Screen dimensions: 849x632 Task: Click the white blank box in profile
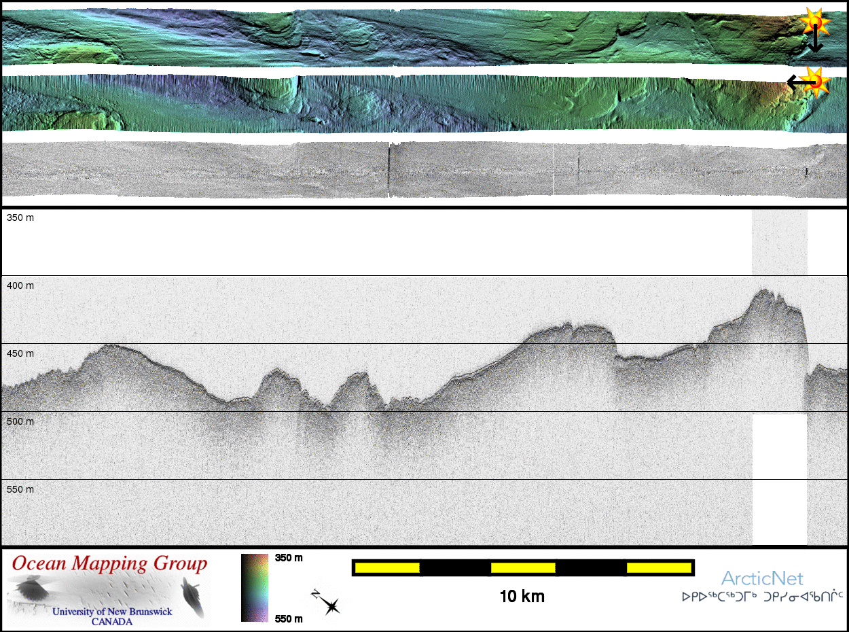(780, 479)
